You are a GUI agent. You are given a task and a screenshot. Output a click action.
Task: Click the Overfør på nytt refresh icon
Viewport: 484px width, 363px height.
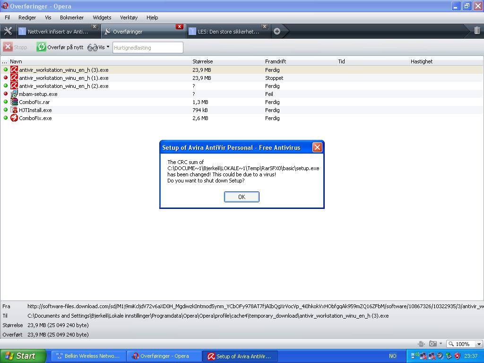coord(41,47)
